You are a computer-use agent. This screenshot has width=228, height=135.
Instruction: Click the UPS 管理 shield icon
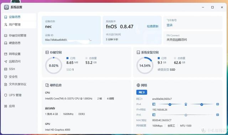pos(6,95)
